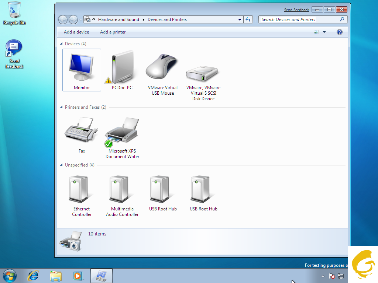Collapse the Printers and Faxes group
The width and height of the screenshot is (378, 283).
(x=61, y=107)
